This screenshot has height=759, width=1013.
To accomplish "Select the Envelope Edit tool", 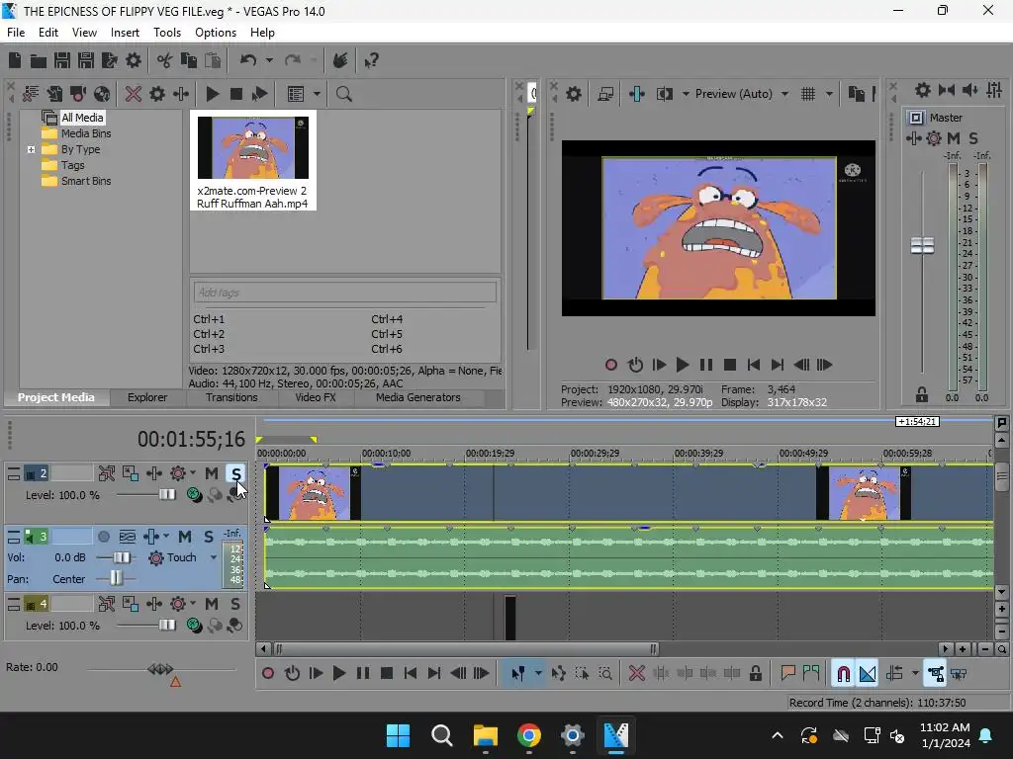I will (559, 674).
